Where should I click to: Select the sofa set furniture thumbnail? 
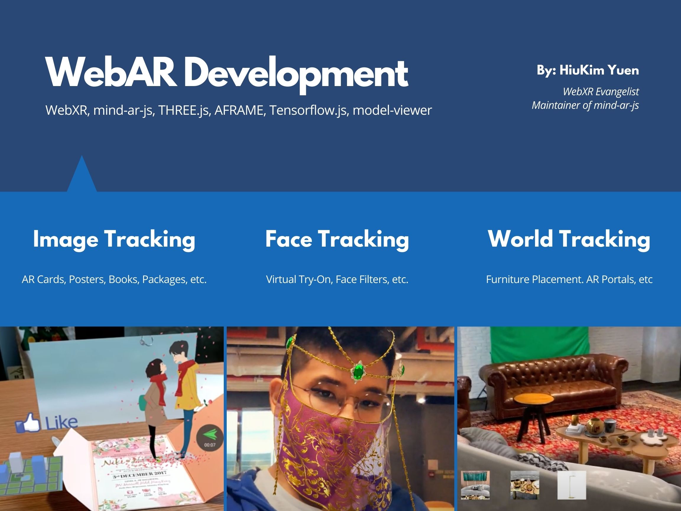475,485
